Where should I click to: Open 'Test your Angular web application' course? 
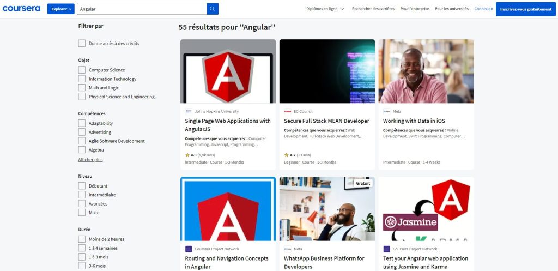[425, 262]
